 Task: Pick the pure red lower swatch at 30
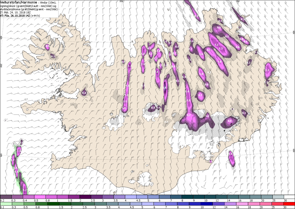click(289, 204)
